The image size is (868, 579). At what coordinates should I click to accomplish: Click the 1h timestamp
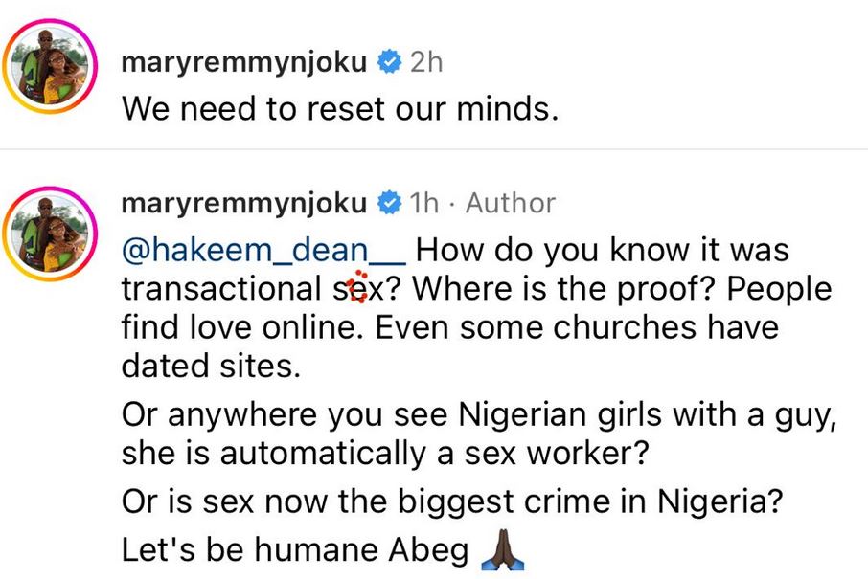pyautogui.click(x=423, y=203)
